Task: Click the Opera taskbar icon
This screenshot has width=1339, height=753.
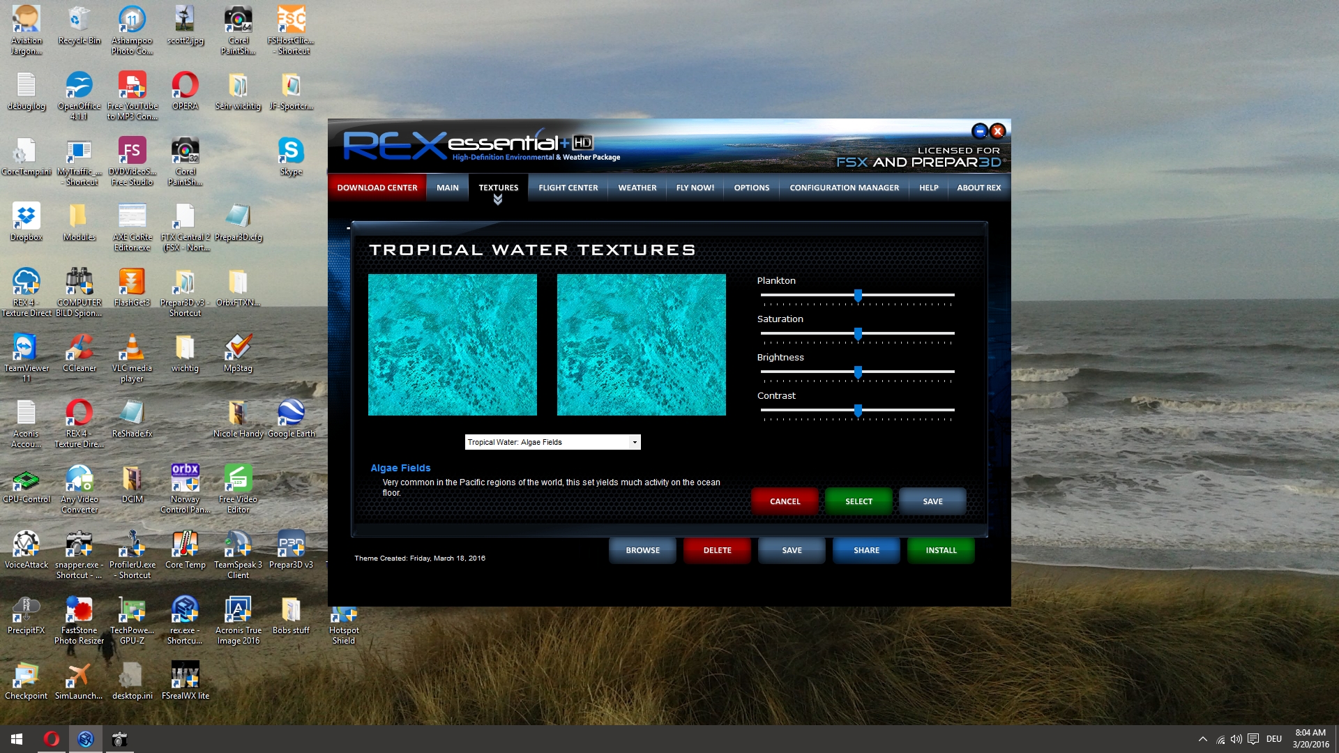Action: pos(52,739)
